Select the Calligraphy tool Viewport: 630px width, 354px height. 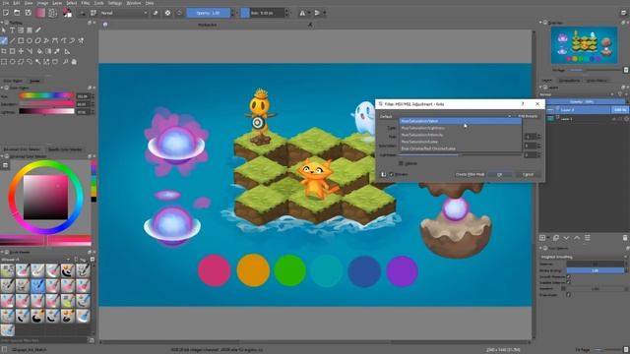38,30
